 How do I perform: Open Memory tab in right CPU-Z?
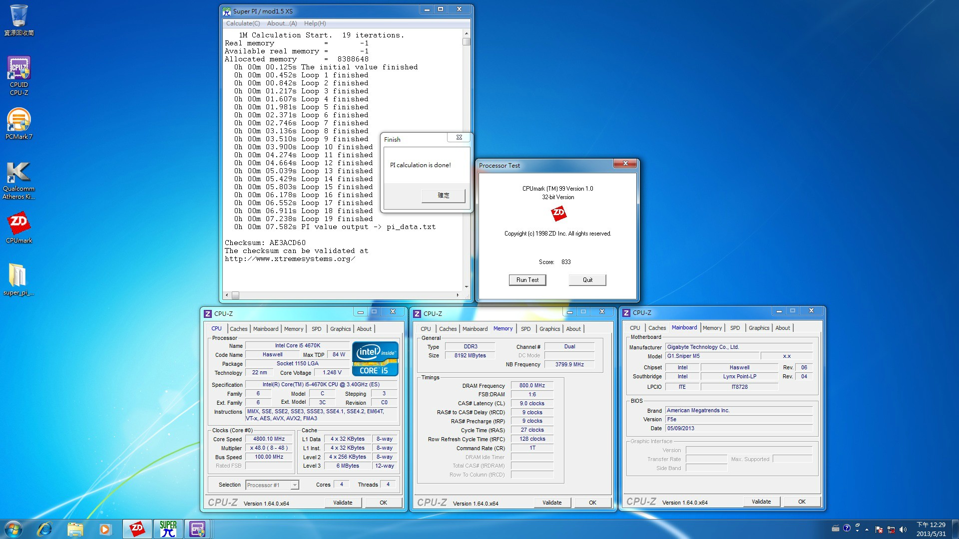coord(712,328)
